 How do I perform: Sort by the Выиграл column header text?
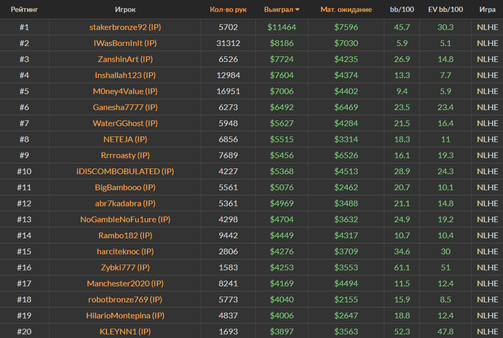coord(279,10)
